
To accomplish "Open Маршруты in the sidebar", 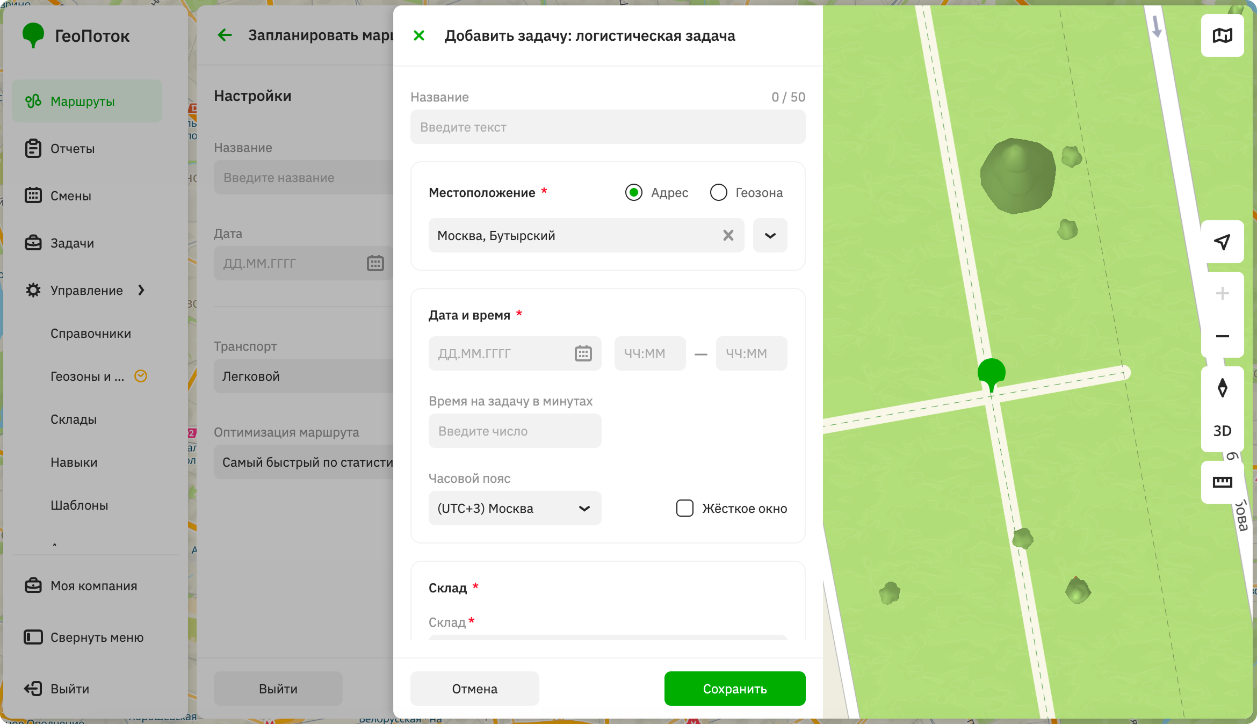I will (x=87, y=101).
